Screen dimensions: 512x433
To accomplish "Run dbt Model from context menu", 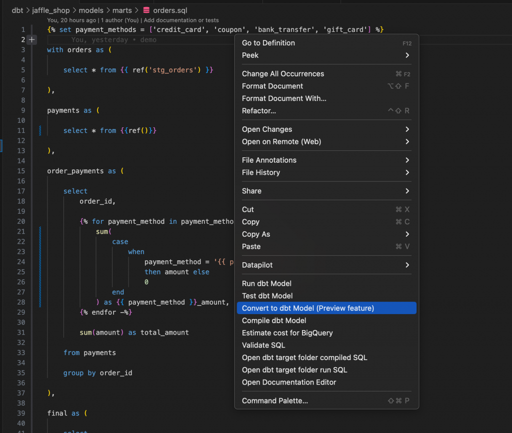I will pos(326,284).
